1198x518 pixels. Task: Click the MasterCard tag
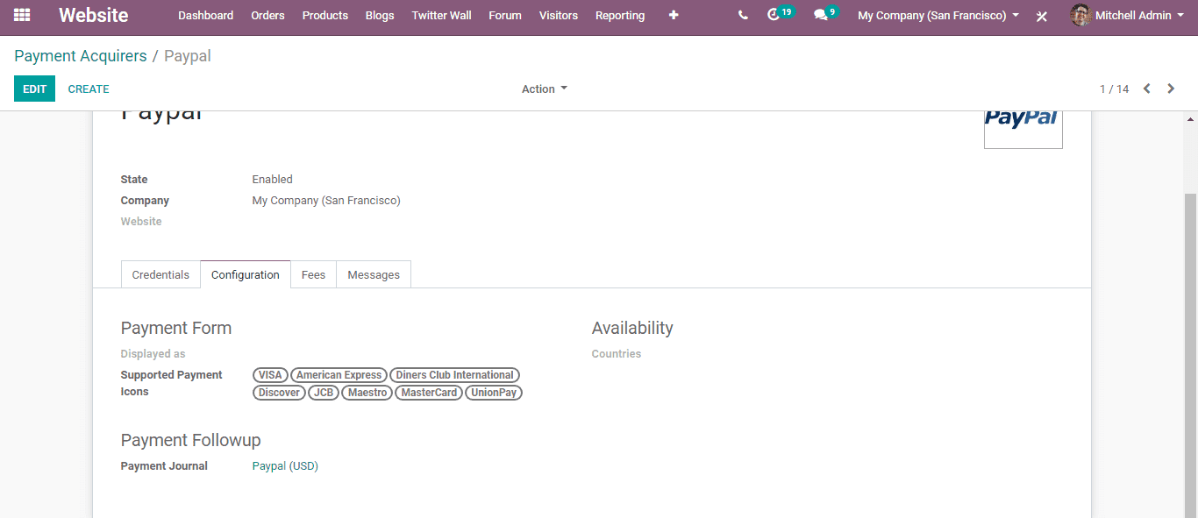(x=429, y=393)
